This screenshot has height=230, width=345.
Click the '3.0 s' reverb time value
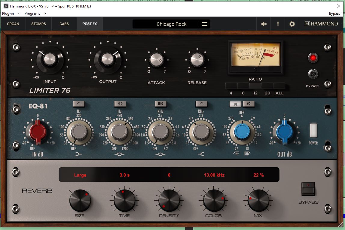[124, 175]
